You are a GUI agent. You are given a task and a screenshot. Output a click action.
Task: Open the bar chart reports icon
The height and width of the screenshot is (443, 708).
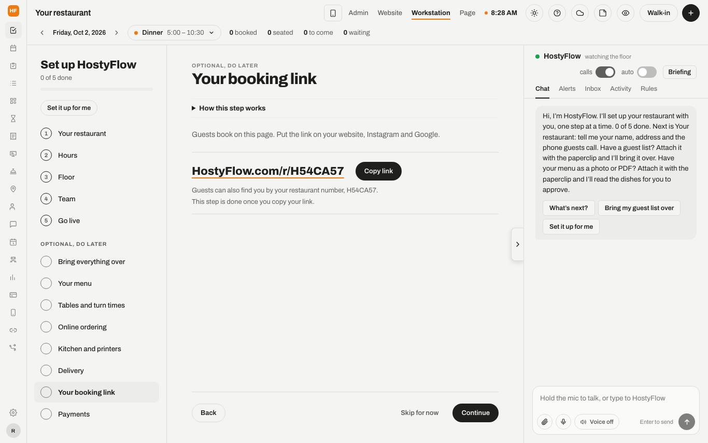(13, 278)
